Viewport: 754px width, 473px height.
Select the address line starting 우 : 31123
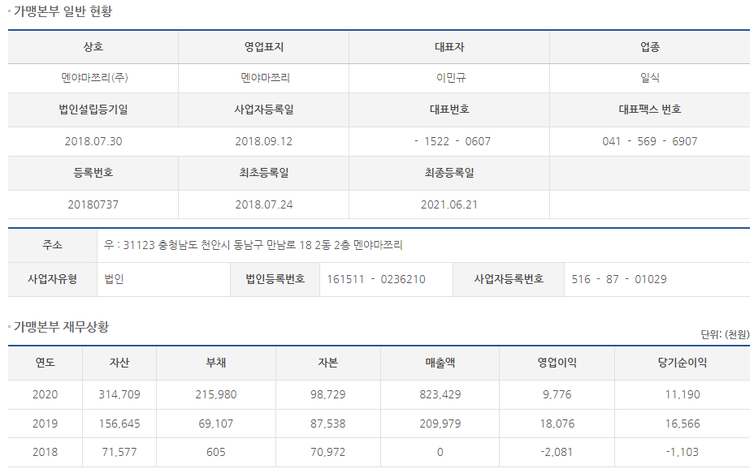[253, 245]
